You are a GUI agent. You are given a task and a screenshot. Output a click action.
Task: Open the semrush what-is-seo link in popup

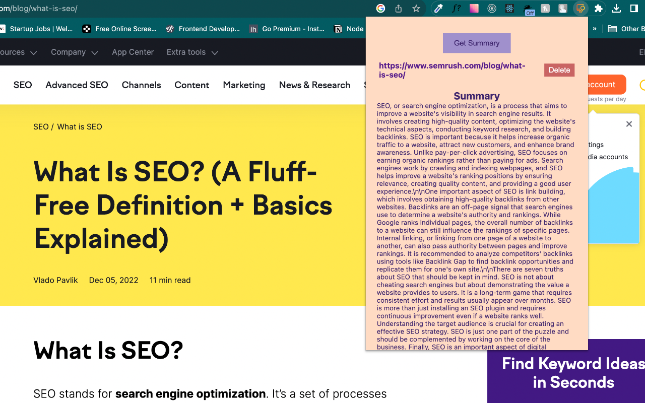[452, 71]
